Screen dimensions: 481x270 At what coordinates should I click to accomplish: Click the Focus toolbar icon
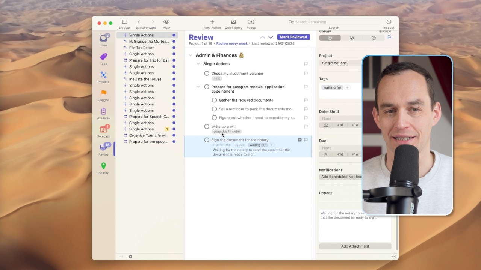[x=251, y=22]
